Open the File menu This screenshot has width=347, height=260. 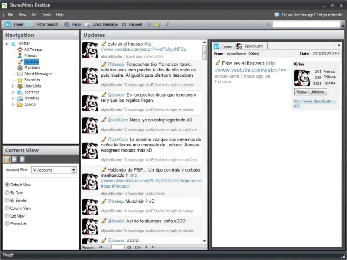pos(10,15)
